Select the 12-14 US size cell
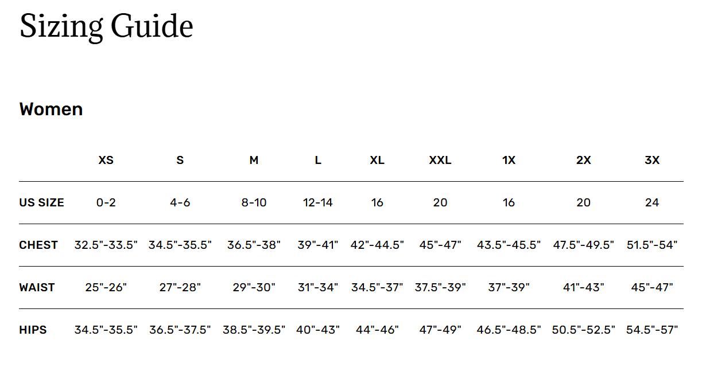Viewport: 702px width, 391px height. (x=318, y=202)
